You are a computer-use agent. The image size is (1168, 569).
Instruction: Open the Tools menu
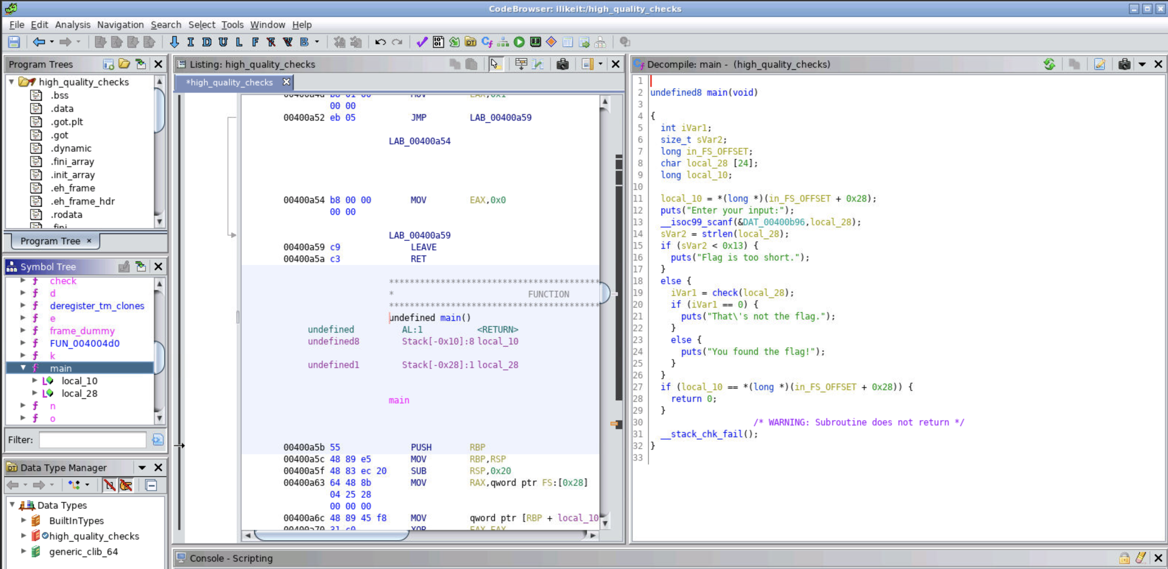point(233,24)
